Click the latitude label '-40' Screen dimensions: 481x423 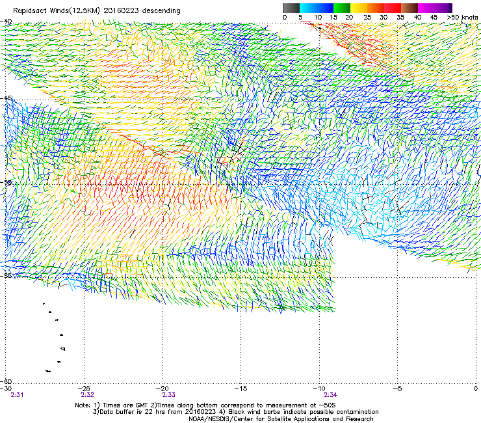6,21
